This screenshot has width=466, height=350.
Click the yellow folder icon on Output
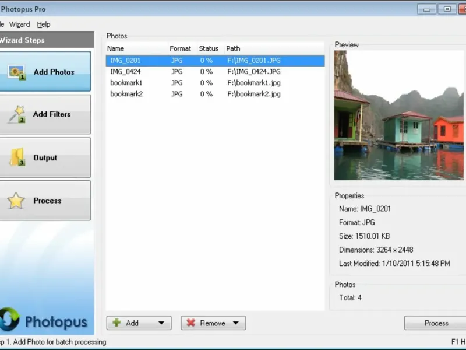[17, 157]
